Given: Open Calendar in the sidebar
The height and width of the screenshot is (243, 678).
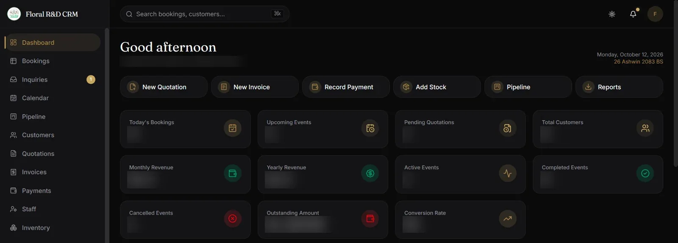Looking at the screenshot, I should (53, 98).
